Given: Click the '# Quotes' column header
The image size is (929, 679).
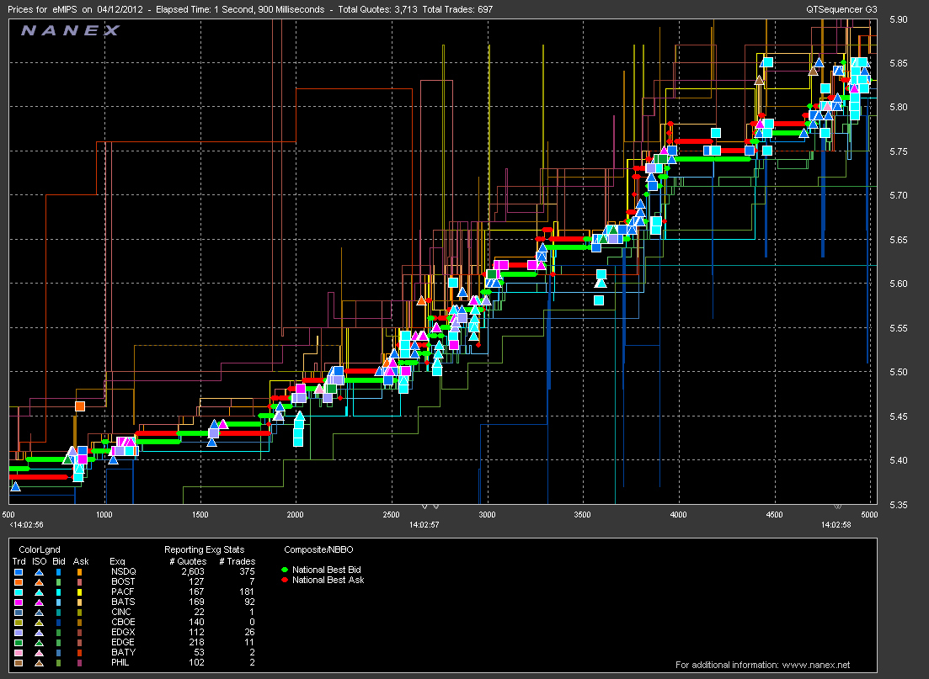Looking at the screenshot, I should 188,561.
